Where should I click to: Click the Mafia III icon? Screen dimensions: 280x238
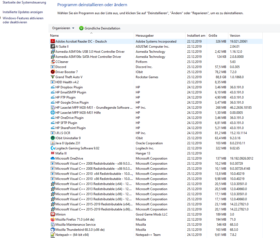[52, 153]
